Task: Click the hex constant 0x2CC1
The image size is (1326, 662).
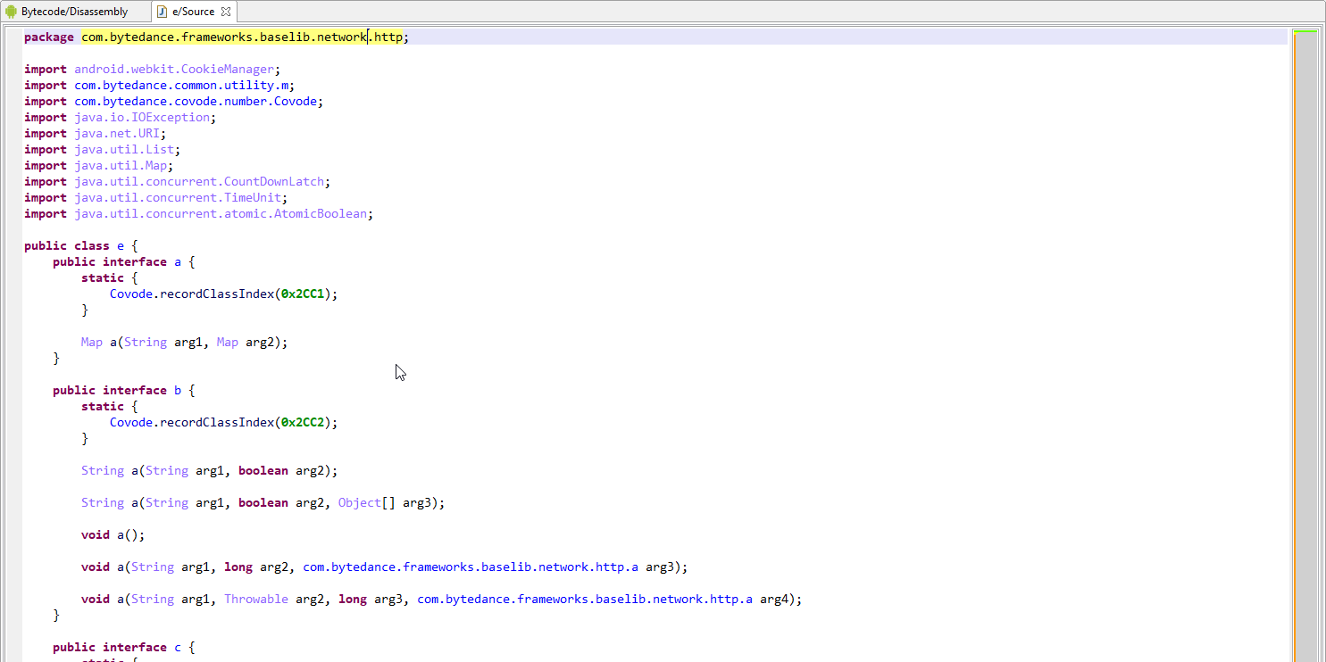Action: (x=303, y=294)
